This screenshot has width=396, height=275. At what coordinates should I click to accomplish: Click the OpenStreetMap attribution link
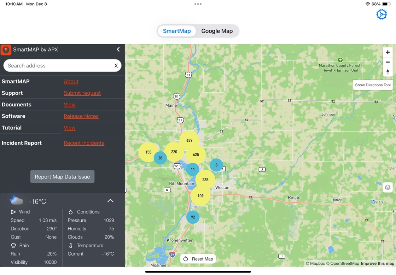[343, 263]
